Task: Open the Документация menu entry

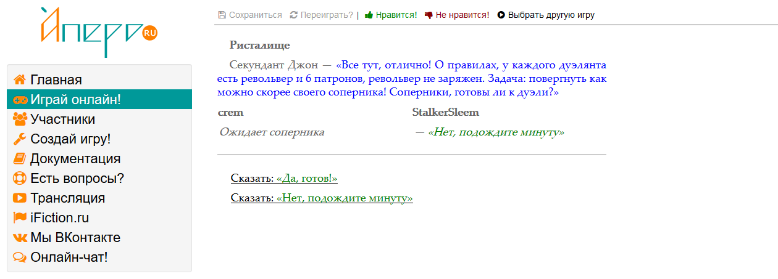Action: pos(99,159)
